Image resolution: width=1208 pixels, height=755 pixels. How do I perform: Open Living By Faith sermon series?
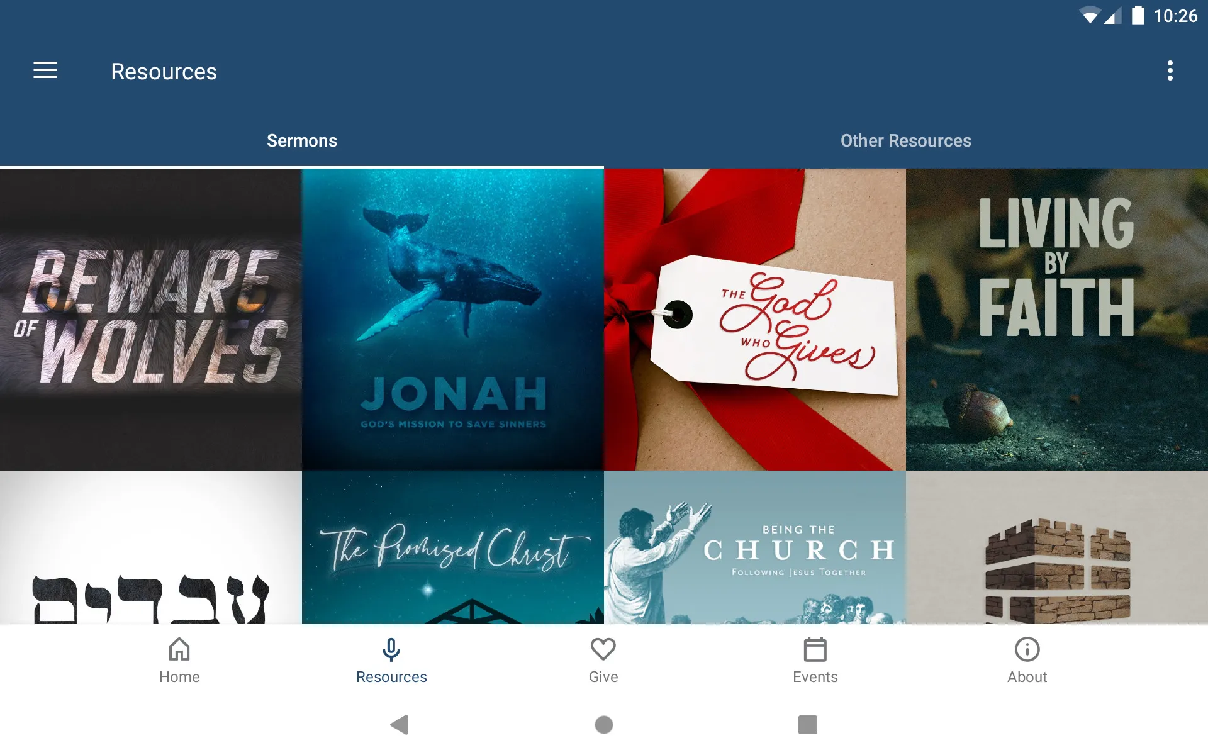point(1056,318)
